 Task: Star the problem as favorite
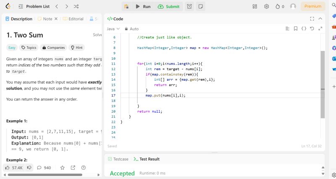tap(62, 168)
